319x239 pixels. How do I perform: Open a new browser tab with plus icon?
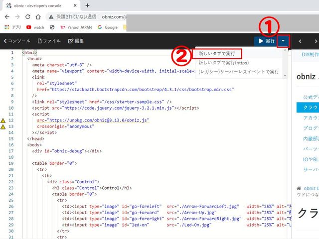click(x=88, y=5)
